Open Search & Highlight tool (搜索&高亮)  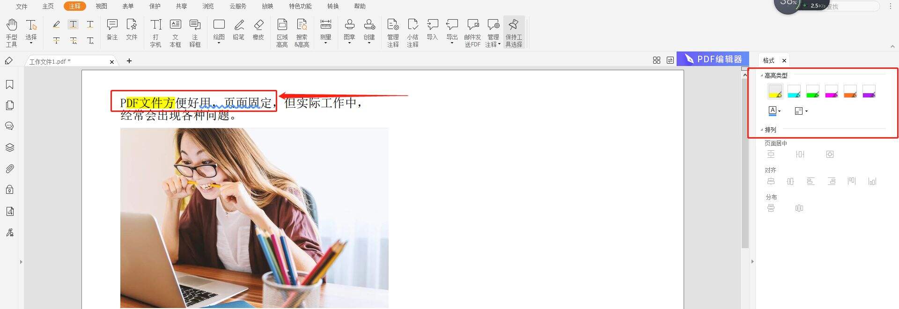tap(302, 33)
